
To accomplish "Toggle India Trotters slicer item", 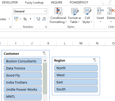I will (x=23, y=82).
